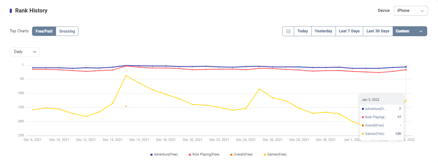
Task: Show Today's rank data
Action: [302, 31]
